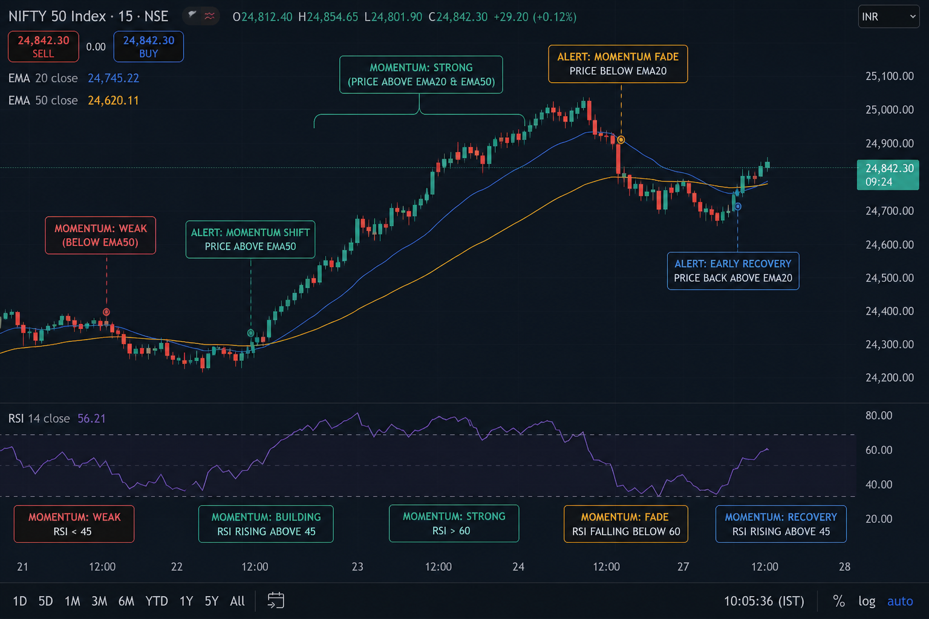
Task: Click the Momentum Fade RSI Falling Below 60 label
Action: [626, 524]
